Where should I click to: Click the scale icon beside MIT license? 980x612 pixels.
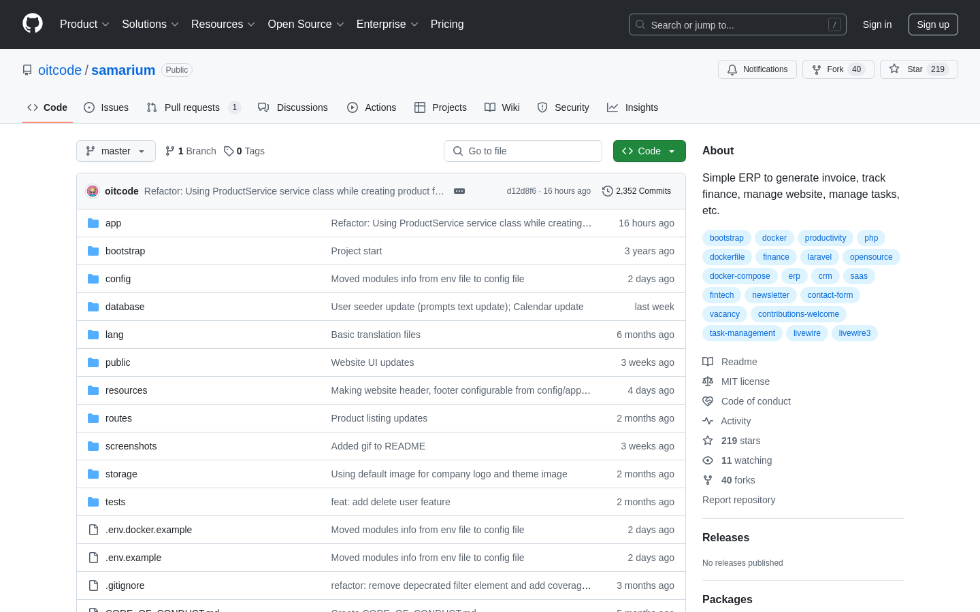pyautogui.click(x=708, y=381)
